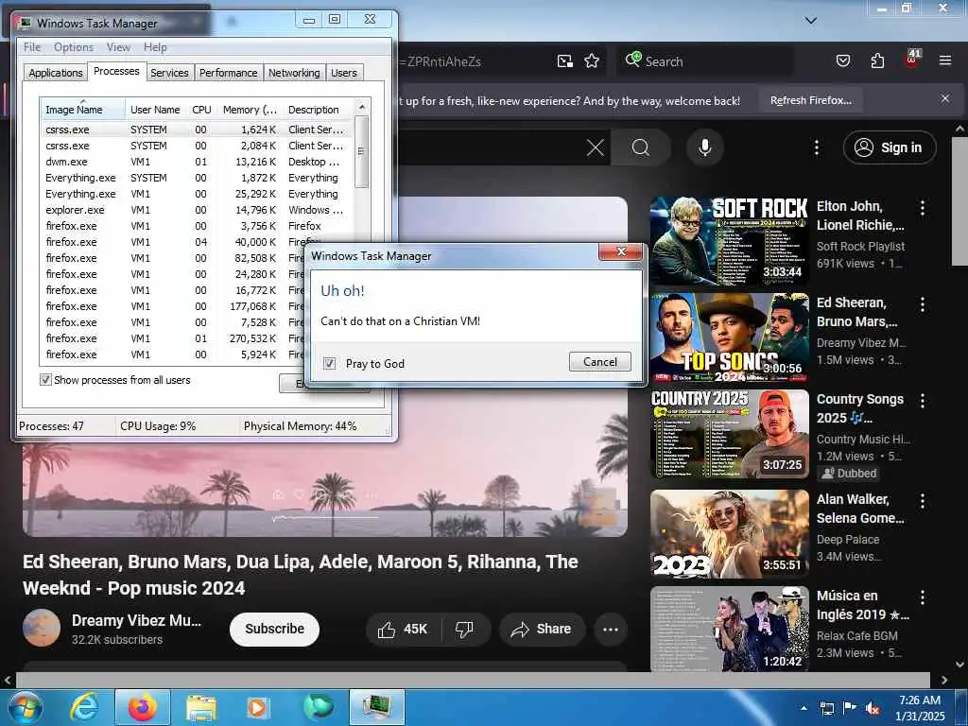Open Top Songs 2024 thumbnail

[729, 337]
